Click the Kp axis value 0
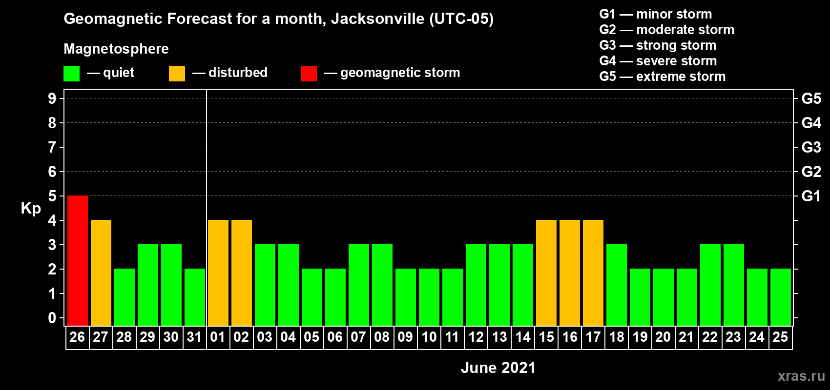The width and height of the screenshot is (830, 390). click(52, 318)
